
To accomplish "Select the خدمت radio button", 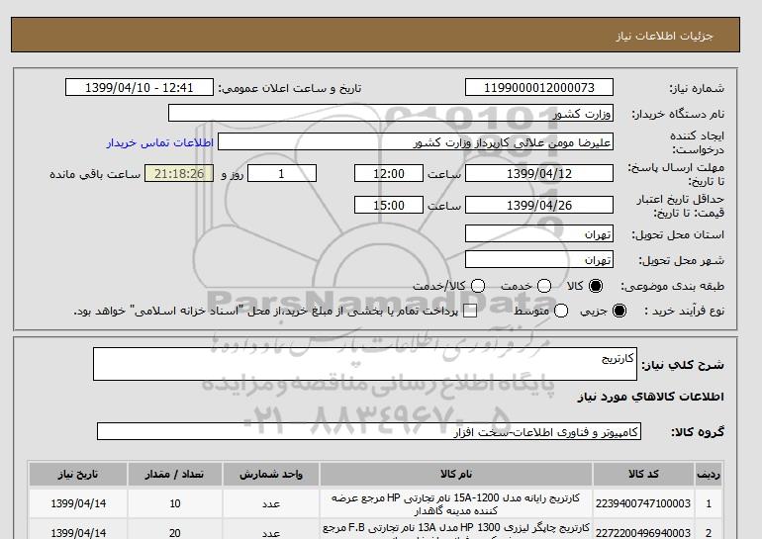I will 544,286.
